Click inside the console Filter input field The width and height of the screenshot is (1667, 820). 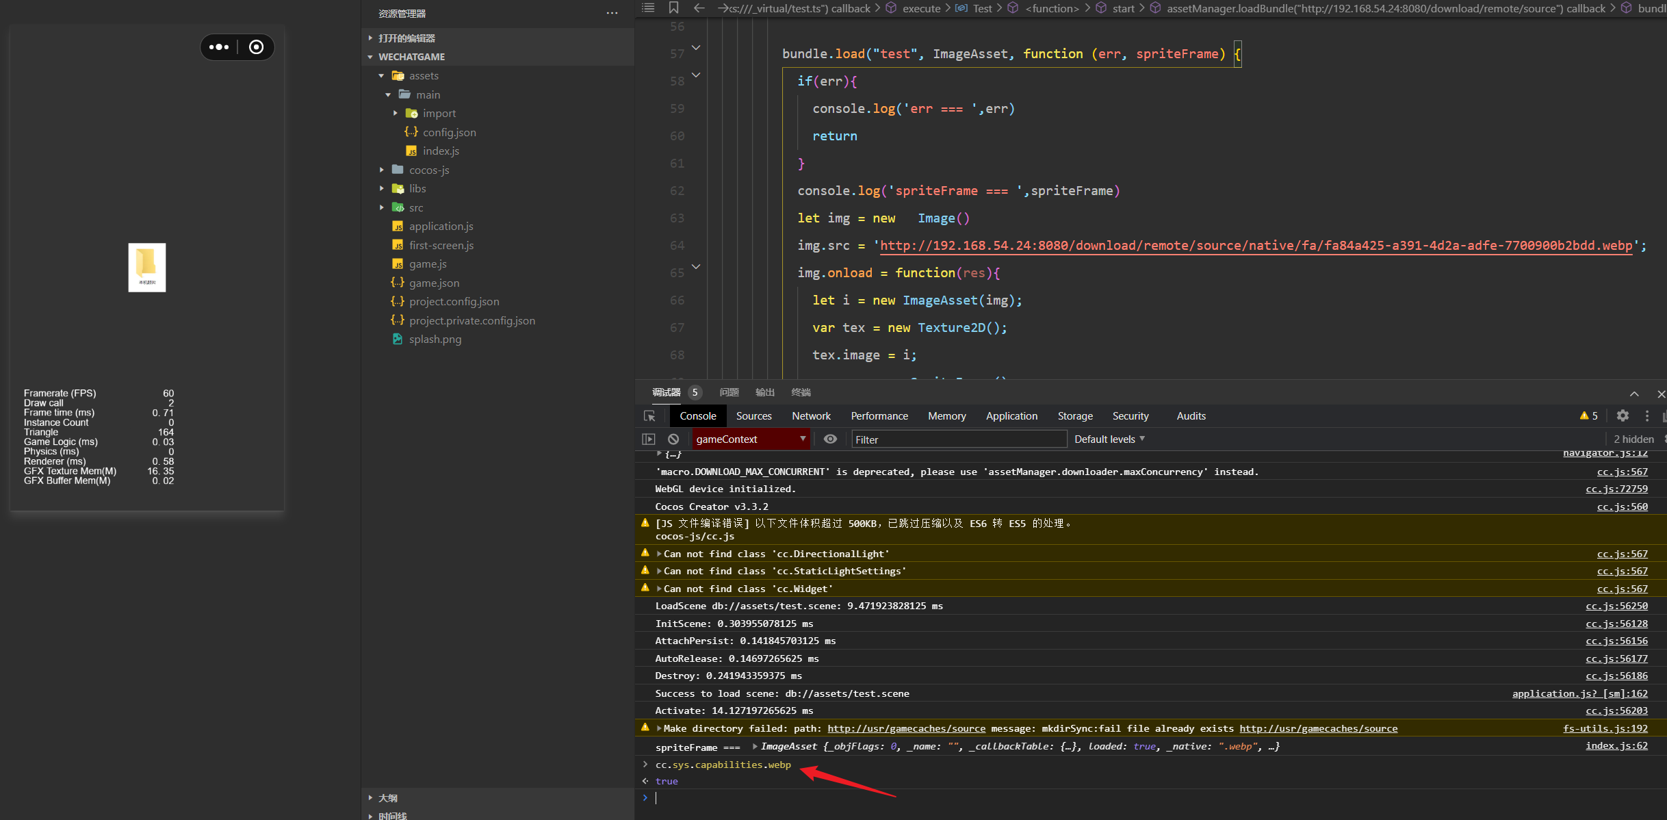pyautogui.click(x=958, y=439)
